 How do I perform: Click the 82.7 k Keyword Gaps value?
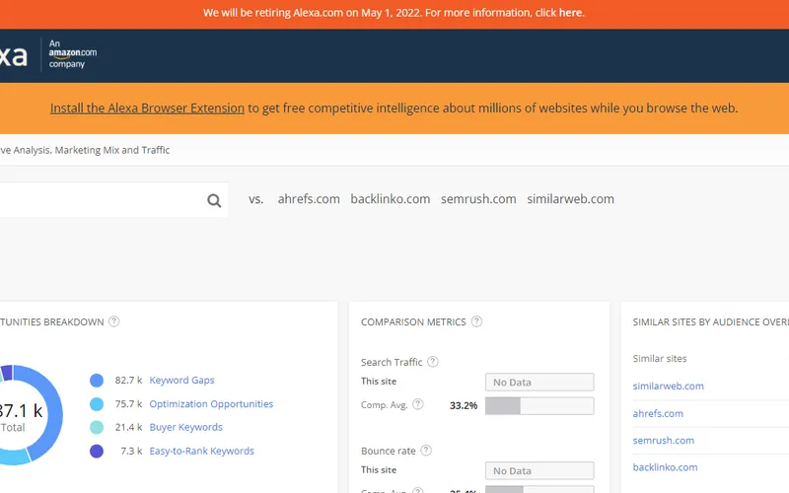click(128, 380)
